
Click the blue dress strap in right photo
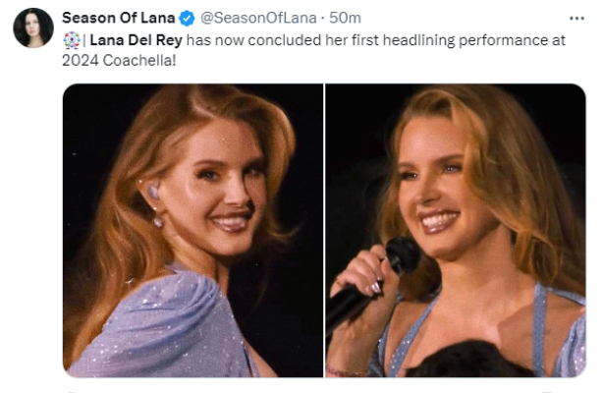tap(540, 324)
